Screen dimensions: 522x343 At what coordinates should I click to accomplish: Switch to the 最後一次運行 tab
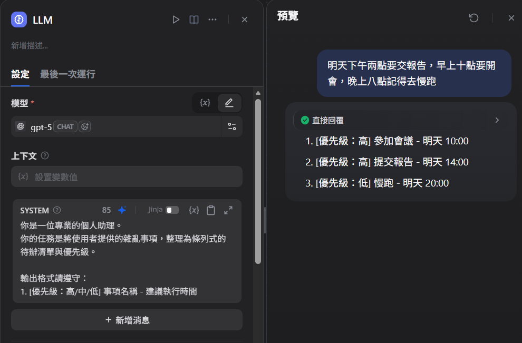[x=67, y=74]
